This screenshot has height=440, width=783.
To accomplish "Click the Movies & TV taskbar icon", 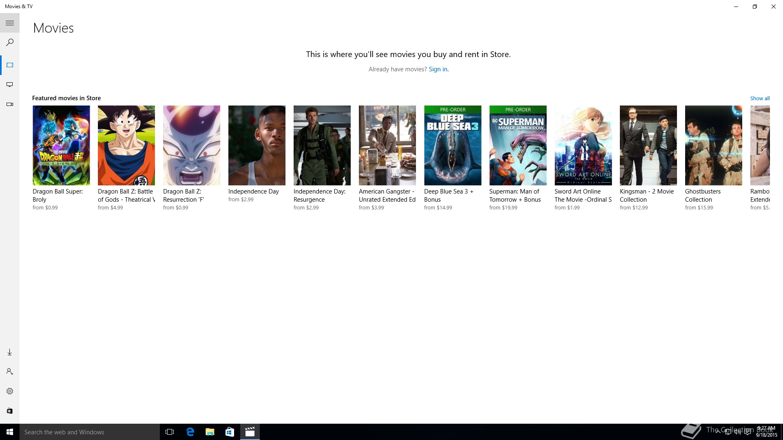I will click(250, 432).
